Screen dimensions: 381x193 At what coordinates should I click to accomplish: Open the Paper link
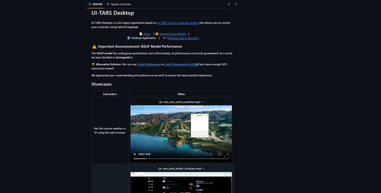pyautogui.click(x=147, y=34)
